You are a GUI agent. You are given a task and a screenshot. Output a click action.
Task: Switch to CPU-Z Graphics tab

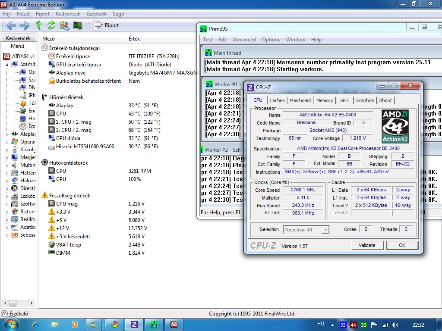[x=365, y=100]
